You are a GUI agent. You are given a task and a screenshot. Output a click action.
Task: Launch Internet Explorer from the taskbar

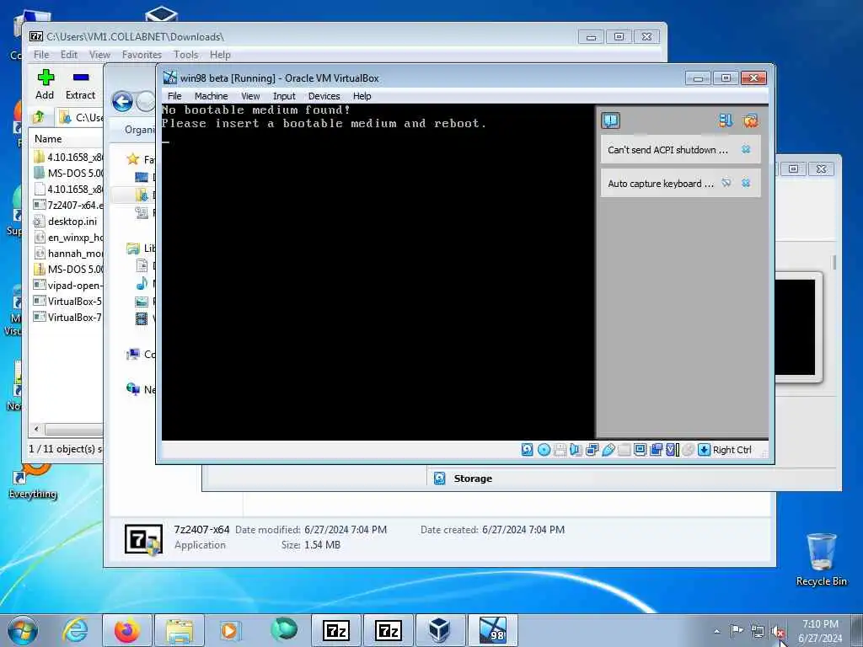pos(75,630)
